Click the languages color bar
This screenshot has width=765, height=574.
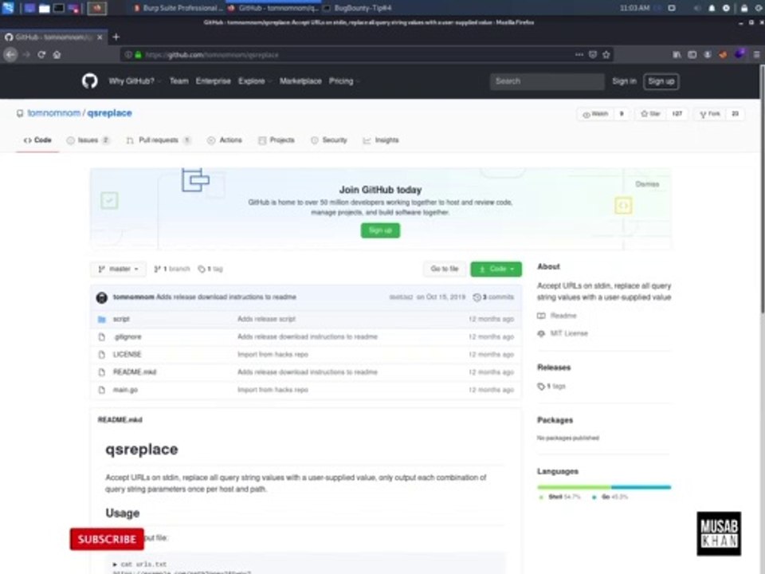[604, 487]
